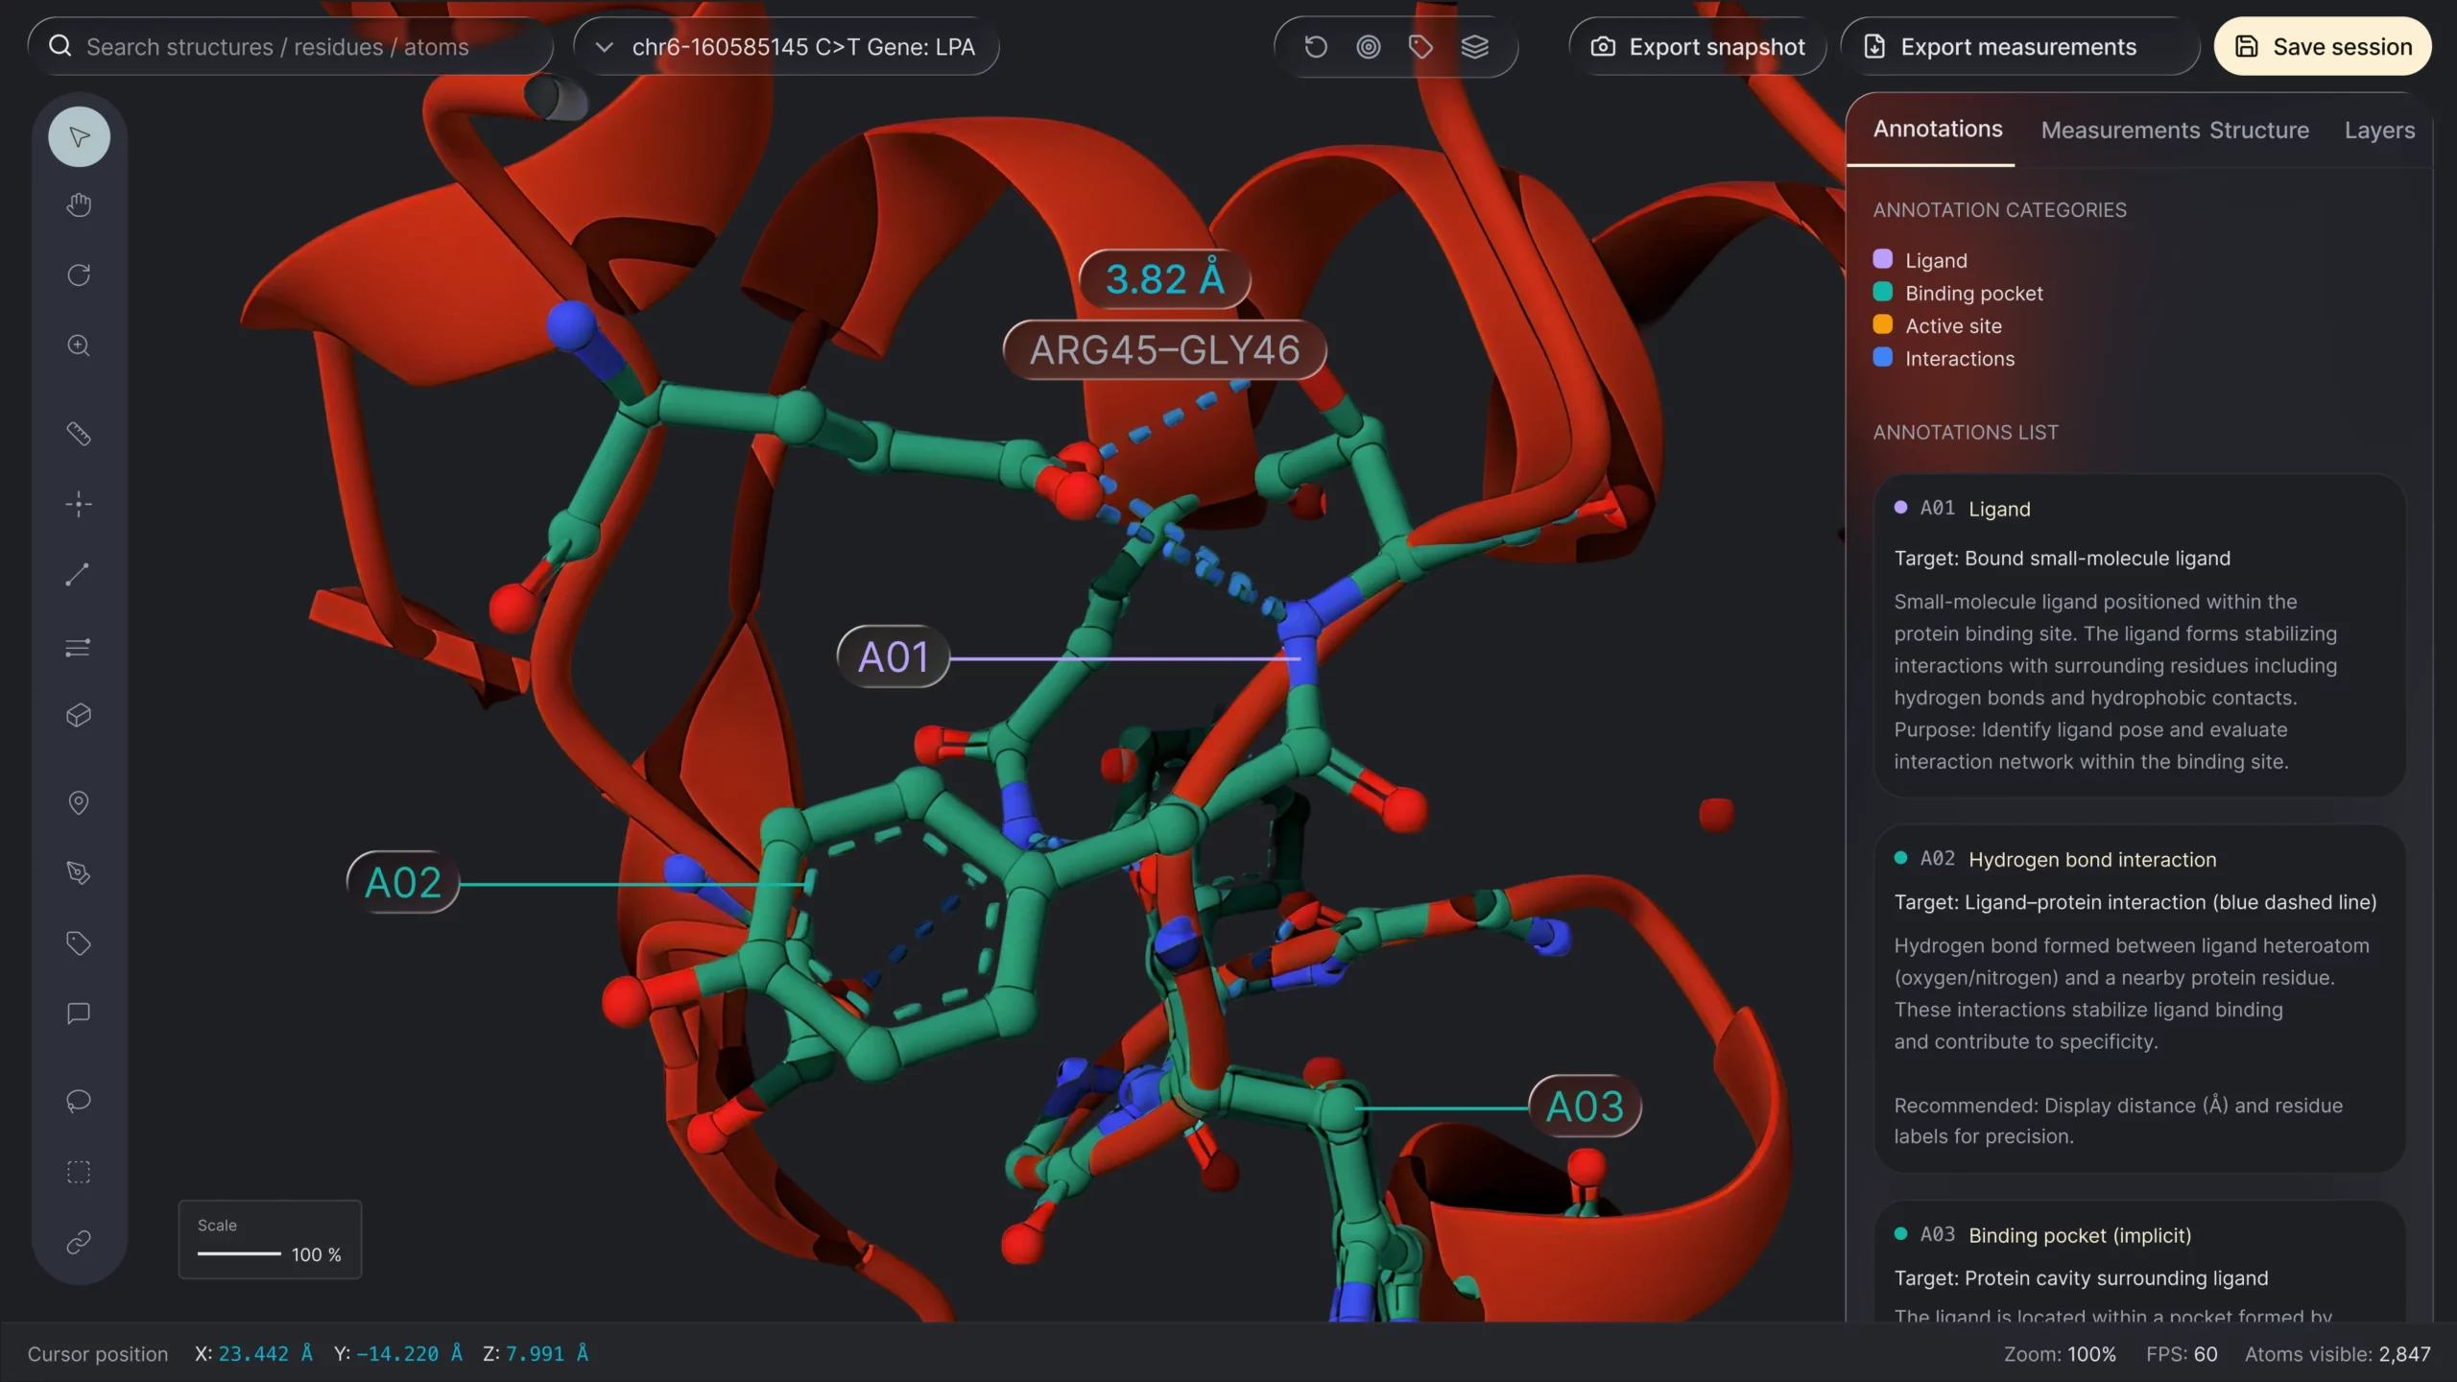
Task: Click the Save session button
Action: [2322, 46]
